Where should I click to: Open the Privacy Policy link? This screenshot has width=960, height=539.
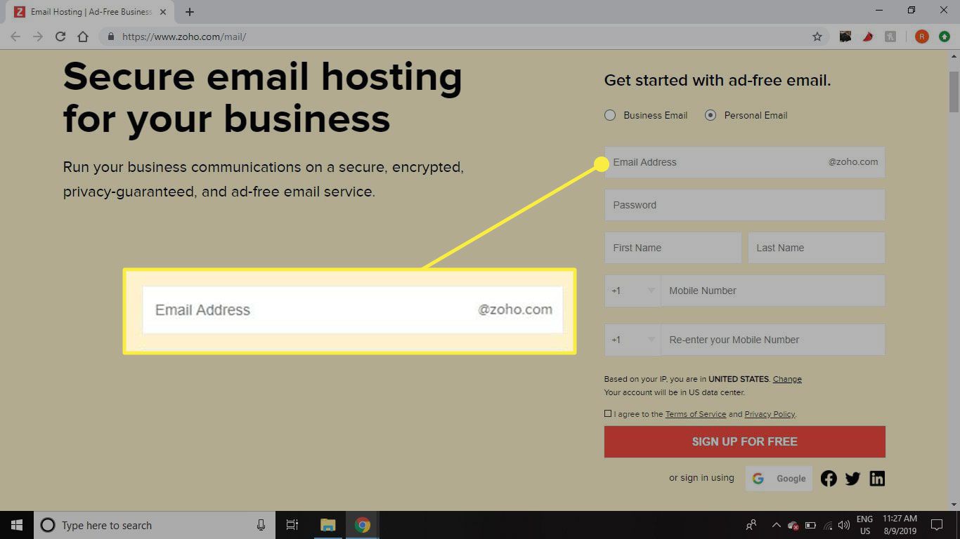pos(770,414)
